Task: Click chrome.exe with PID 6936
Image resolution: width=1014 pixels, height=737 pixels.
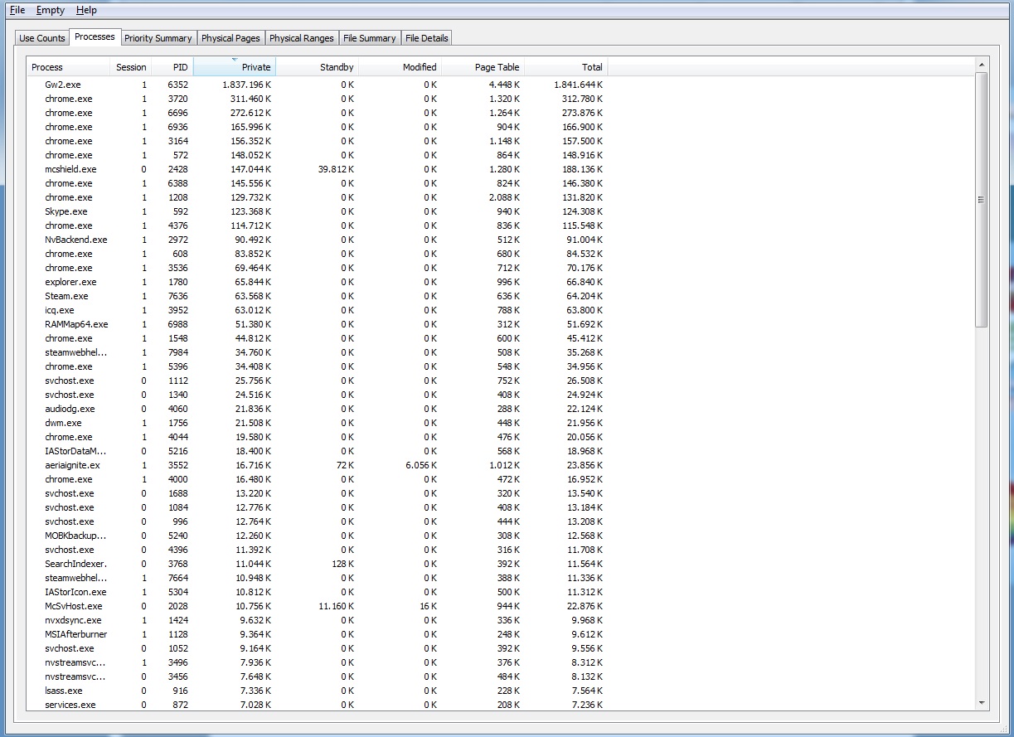Action: (x=69, y=127)
